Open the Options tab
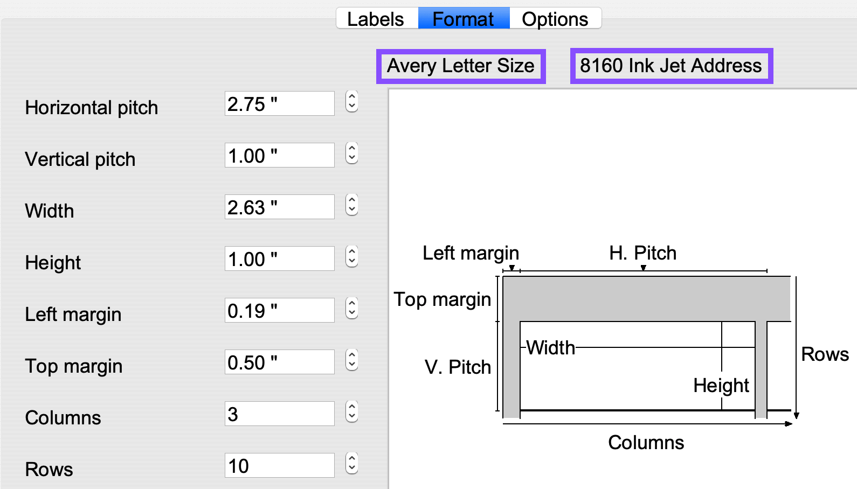This screenshot has width=857, height=489. coord(555,19)
